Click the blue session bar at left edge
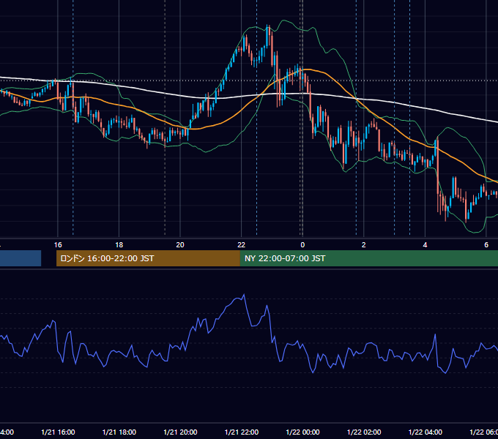Viewport: 498px width, 439px height. pyautogui.click(x=21, y=258)
